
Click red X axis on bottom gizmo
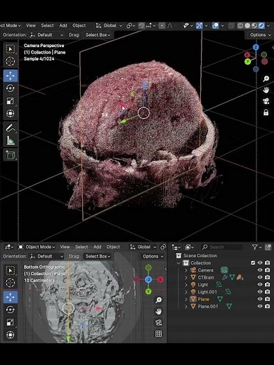click(160, 279)
